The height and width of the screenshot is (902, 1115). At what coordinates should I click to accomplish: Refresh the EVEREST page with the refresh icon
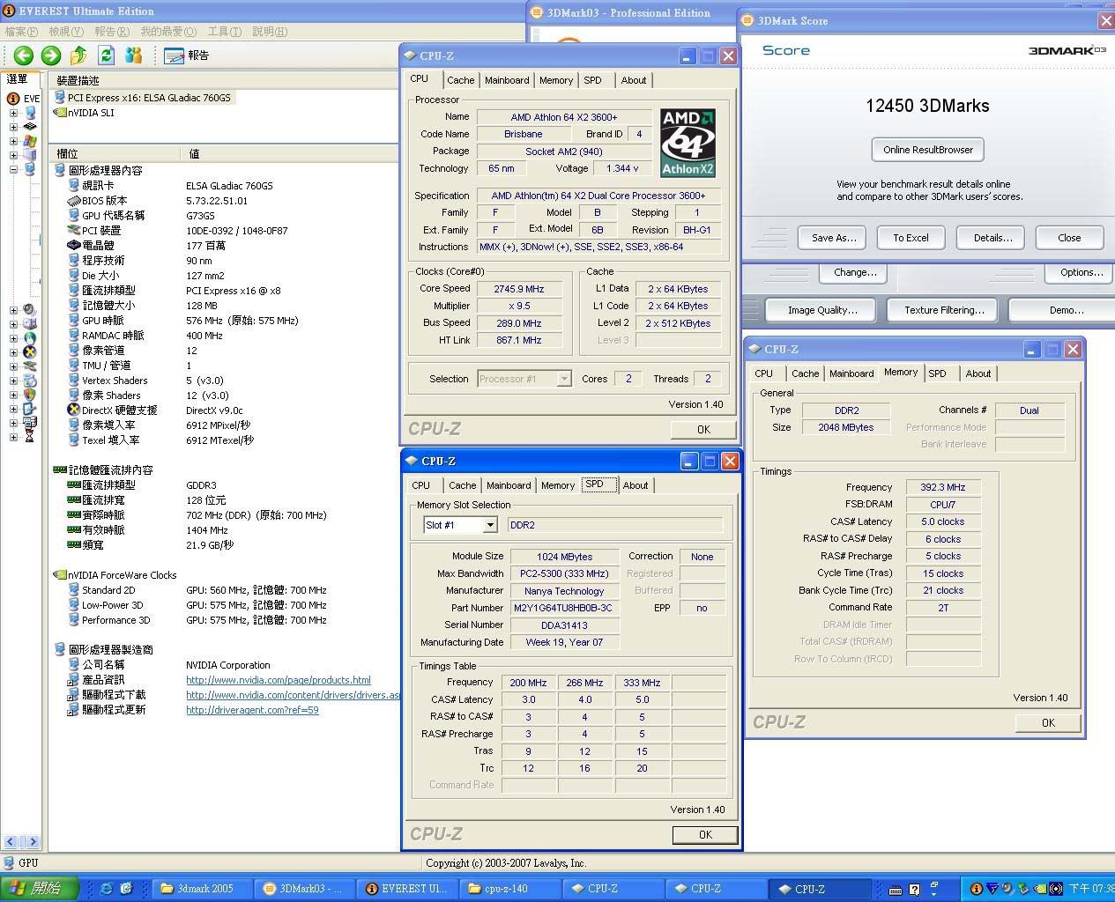107,55
